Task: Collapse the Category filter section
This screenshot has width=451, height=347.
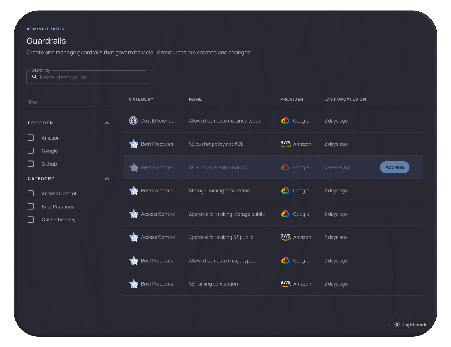Action: [x=107, y=179]
